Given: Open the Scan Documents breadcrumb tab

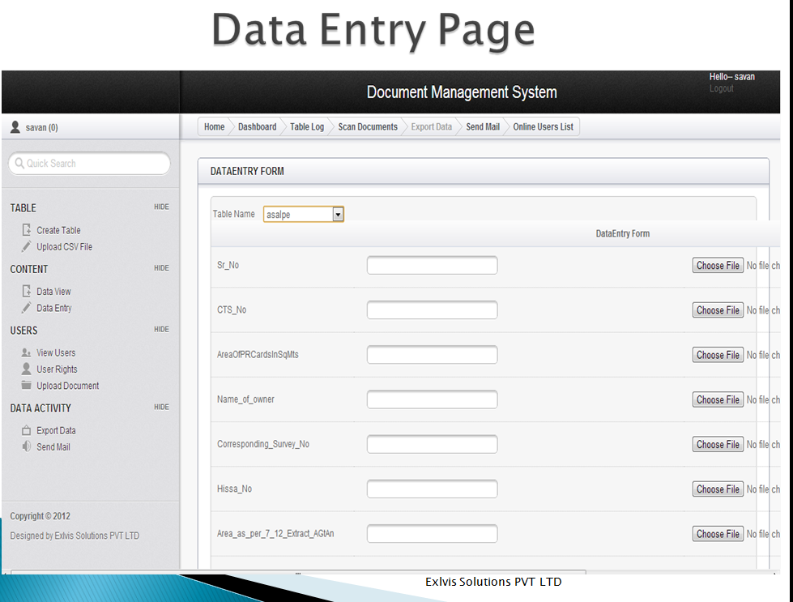Looking at the screenshot, I should [368, 127].
